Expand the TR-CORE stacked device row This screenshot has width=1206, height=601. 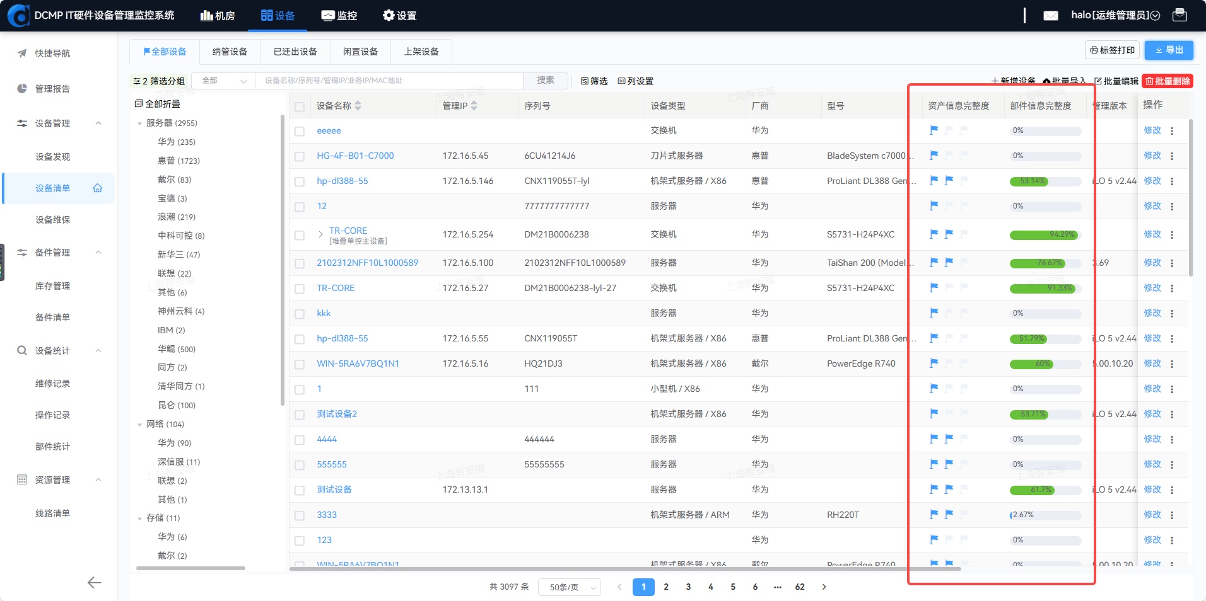320,234
